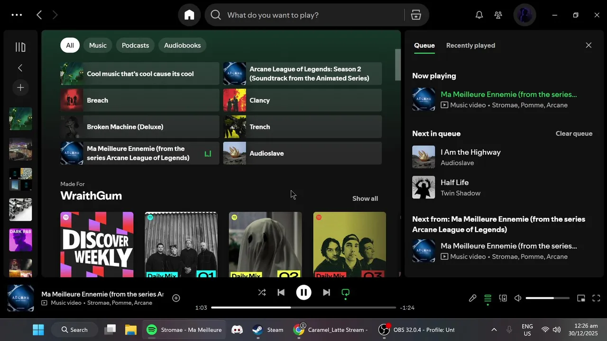Screen dimensions: 607x341
Task: Expand Your Library icon in sidebar
Action: 20,47
